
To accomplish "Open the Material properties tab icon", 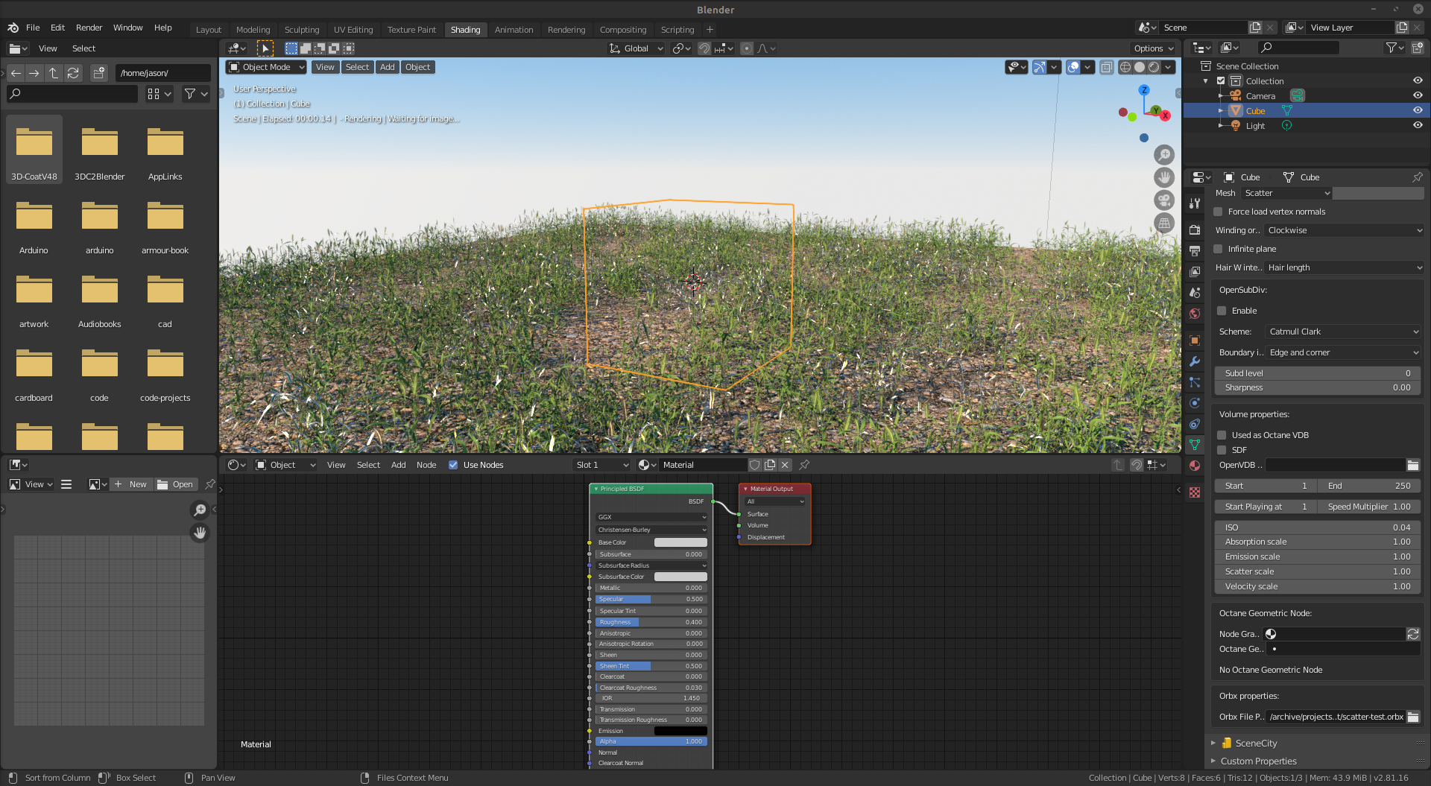I will [1195, 466].
